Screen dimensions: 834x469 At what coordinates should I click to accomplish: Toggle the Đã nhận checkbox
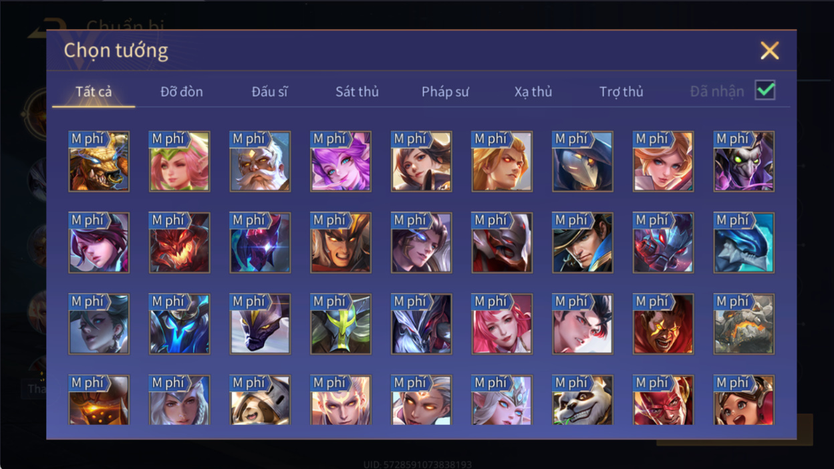(x=765, y=91)
